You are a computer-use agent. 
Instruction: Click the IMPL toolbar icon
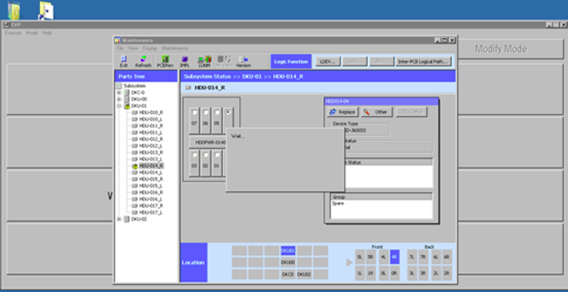(185, 61)
